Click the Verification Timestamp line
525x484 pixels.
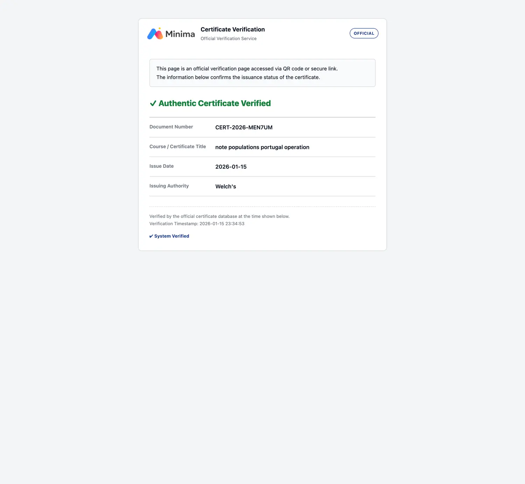(x=197, y=224)
